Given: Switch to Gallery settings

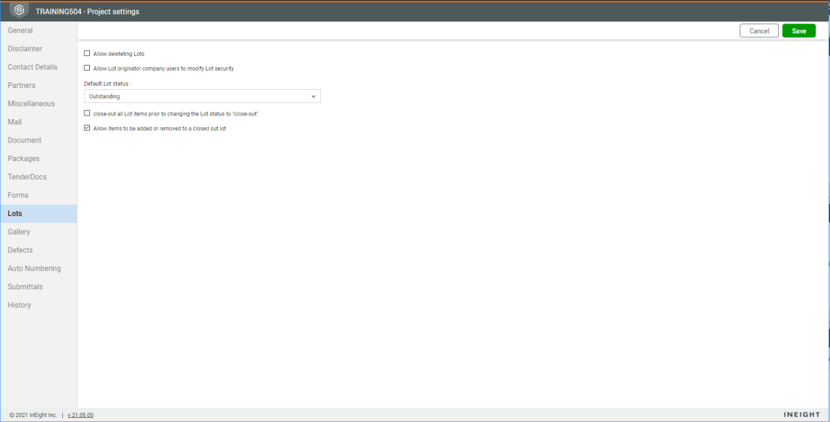Looking at the screenshot, I should [39, 232].
